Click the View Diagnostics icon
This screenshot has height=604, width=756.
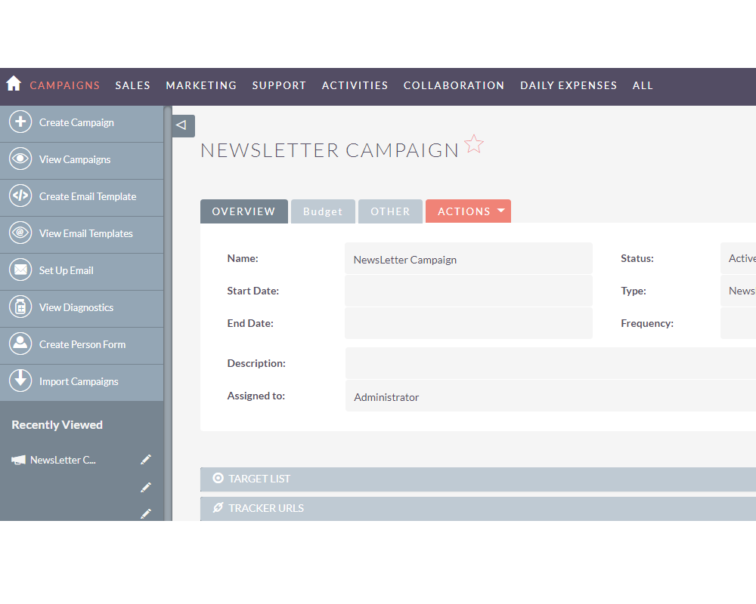pos(20,307)
